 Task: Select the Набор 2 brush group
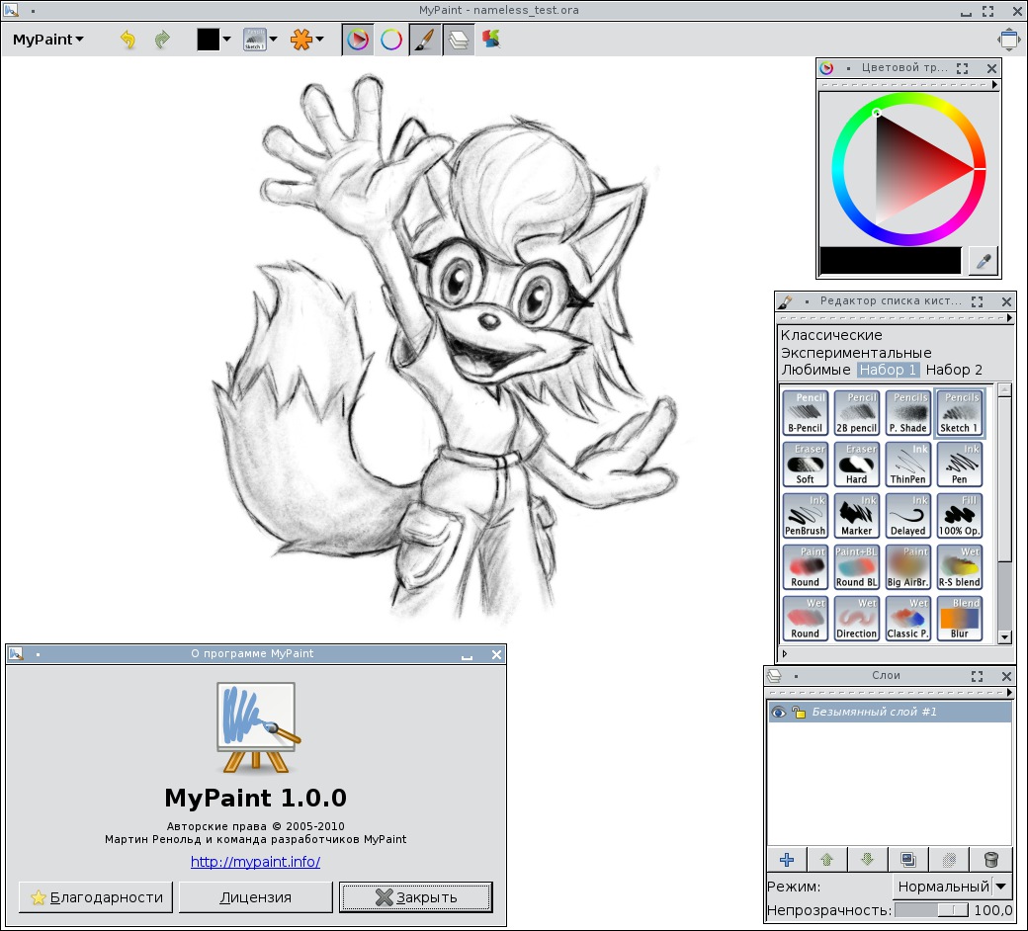[954, 370]
